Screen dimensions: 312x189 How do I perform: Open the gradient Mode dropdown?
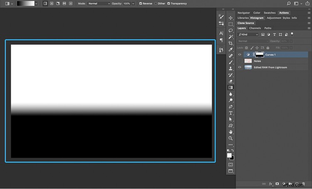point(99,3)
